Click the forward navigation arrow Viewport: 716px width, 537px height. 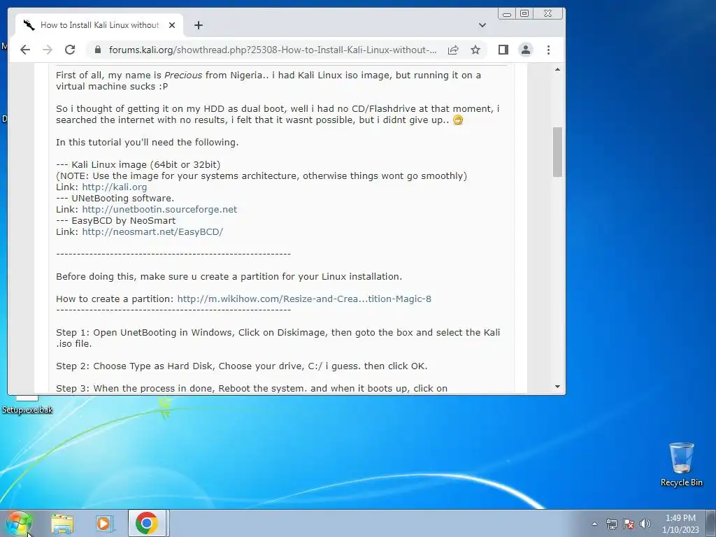48,50
